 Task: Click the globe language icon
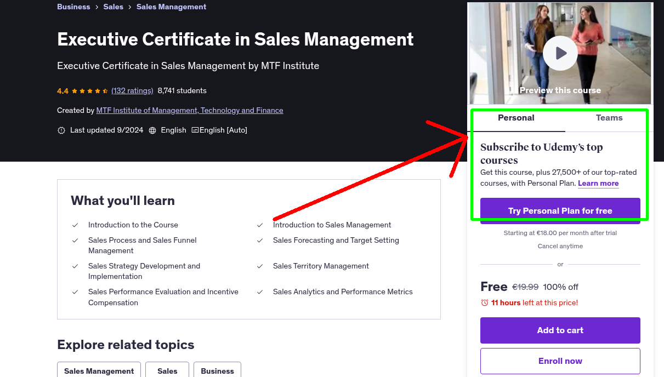pos(152,130)
